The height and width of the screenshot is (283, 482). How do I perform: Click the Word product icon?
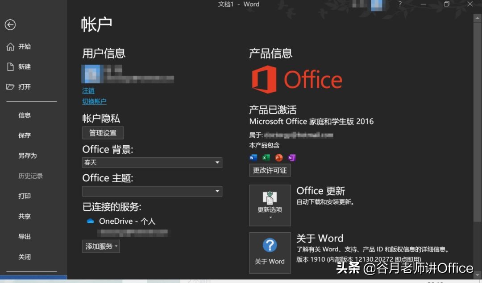[x=253, y=157]
